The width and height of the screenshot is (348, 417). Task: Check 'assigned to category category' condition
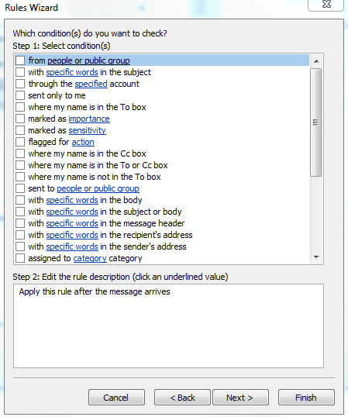(x=20, y=258)
